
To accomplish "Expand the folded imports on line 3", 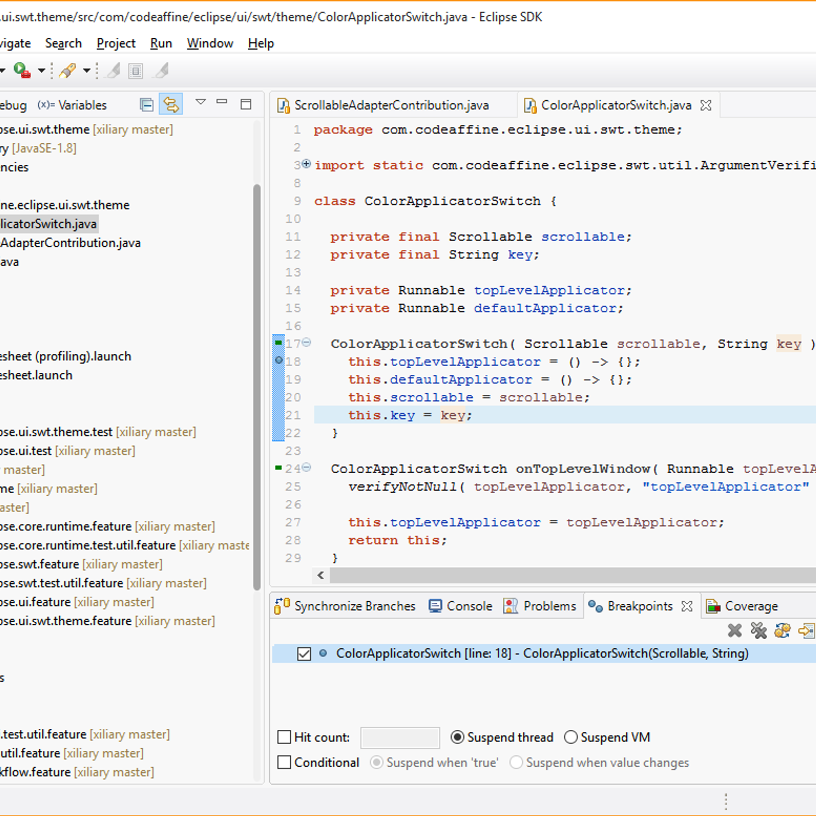I will tap(306, 164).
